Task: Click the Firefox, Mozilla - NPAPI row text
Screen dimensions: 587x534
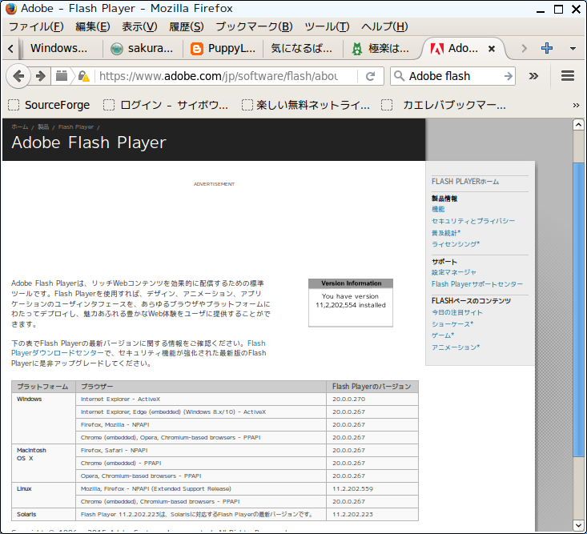Action: (115, 425)
